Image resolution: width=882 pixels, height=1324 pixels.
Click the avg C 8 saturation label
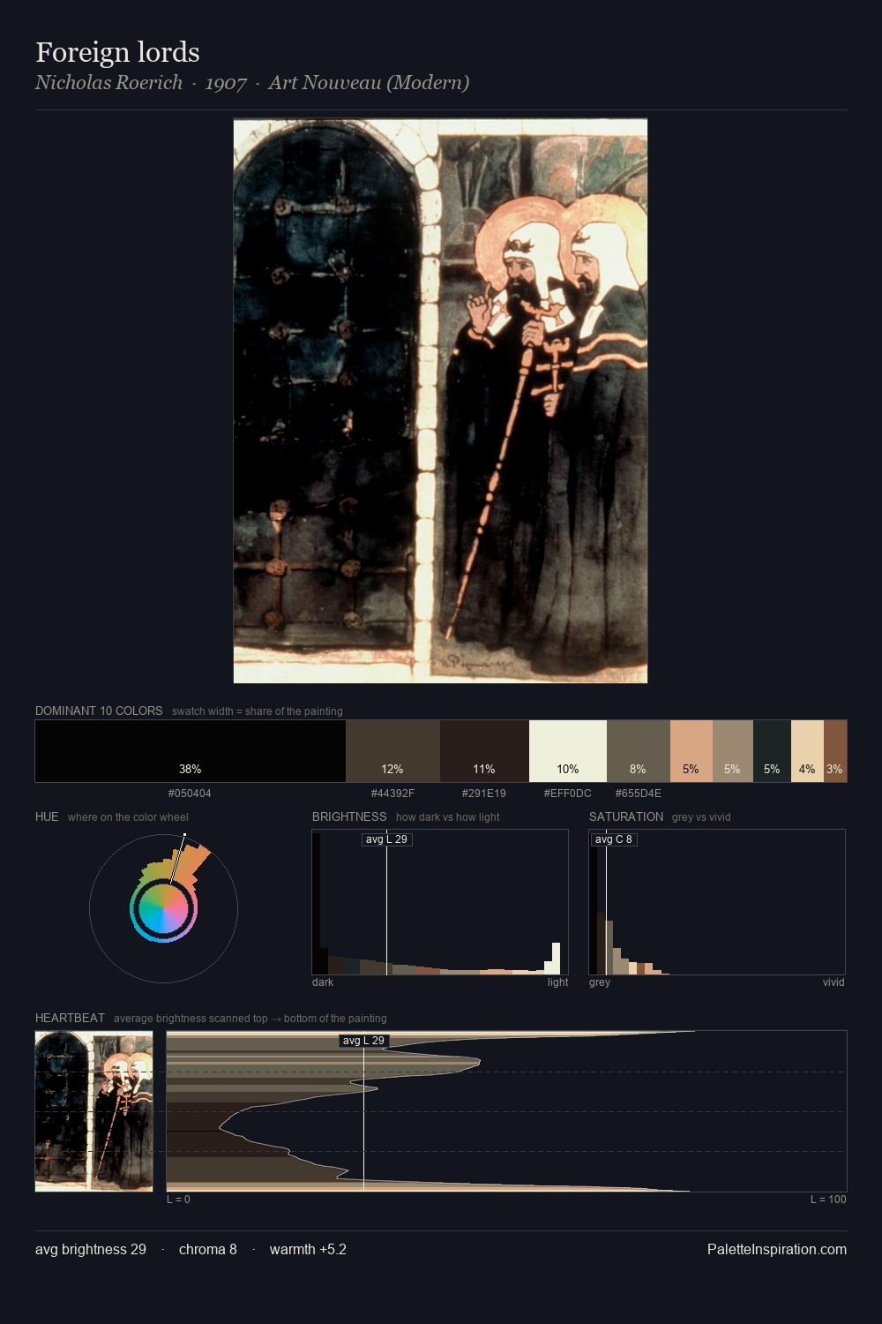pos(613,839)
